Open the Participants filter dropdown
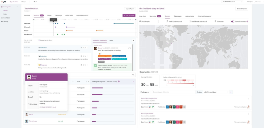The width and height of the screenshot is (264, 128). 146,92
